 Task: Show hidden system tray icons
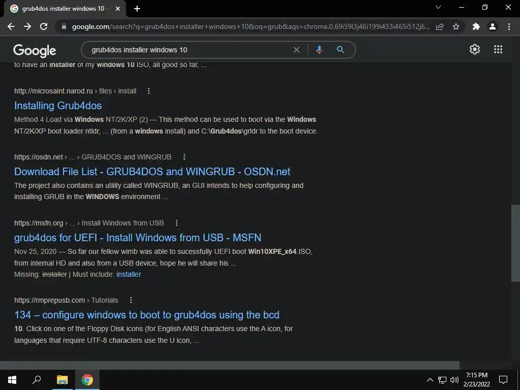point(430,380)
